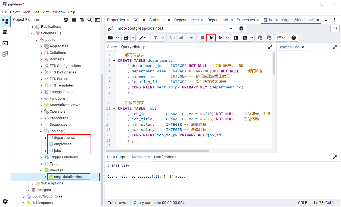Click the Open File folder icon
This screenshot has width=341, height=207.
[110, 38]
